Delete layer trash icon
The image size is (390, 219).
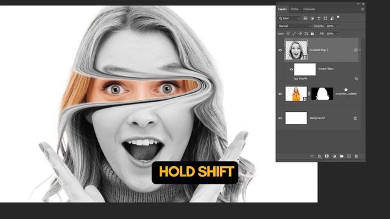(x=356, y=156)
